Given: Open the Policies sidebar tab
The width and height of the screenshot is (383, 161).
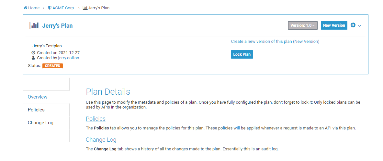Looking at the screenshot, I should (x=36, y=110).
